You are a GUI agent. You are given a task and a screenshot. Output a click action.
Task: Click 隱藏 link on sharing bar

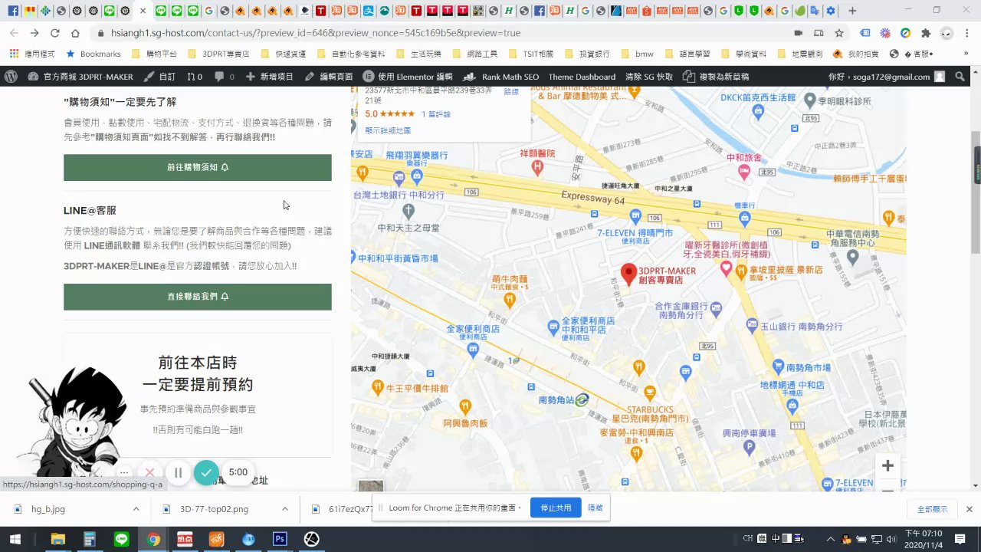(595, 508)
